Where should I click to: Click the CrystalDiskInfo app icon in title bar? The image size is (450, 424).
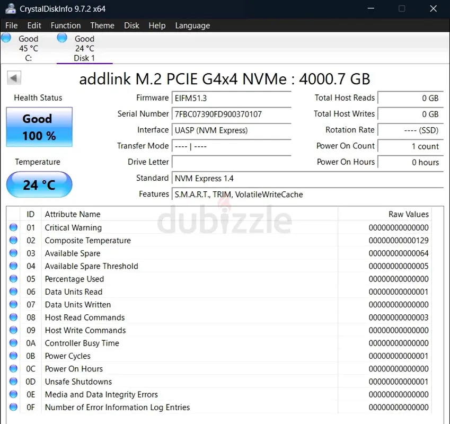[x=10, y=8]
